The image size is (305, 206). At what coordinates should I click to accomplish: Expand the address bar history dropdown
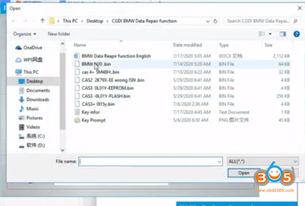tap(208, 21)
